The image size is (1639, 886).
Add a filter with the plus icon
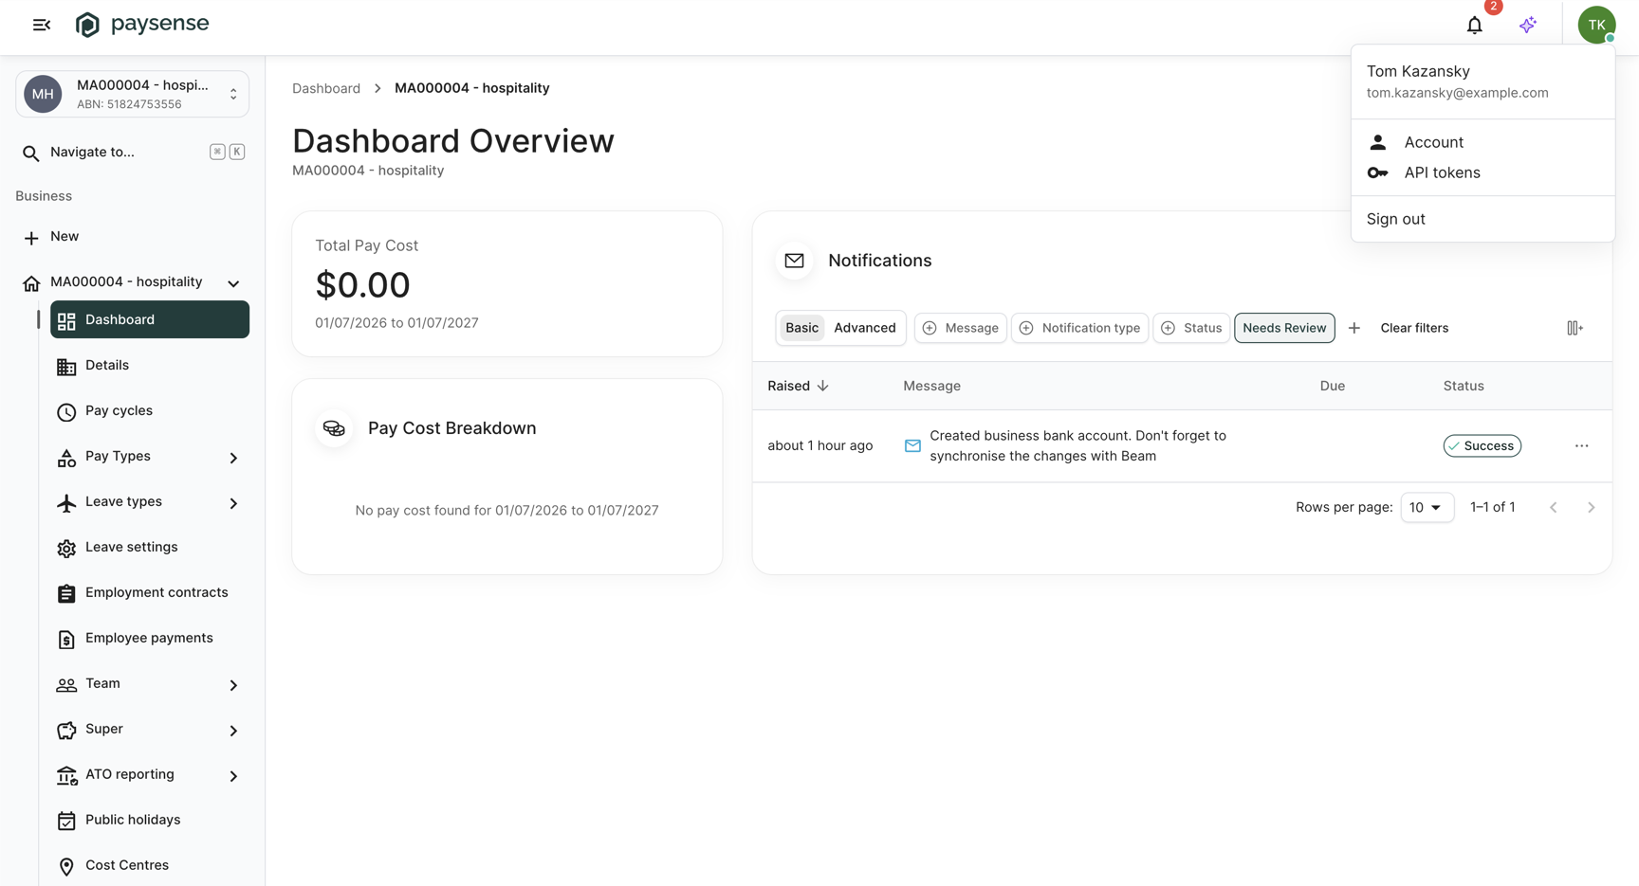tap(1354, 328)
